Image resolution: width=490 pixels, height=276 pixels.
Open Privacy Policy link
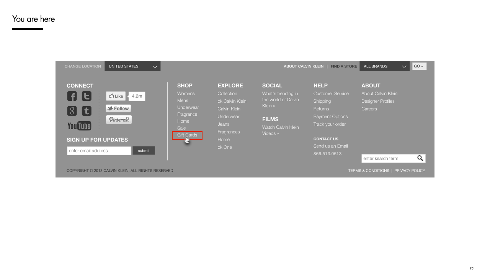coord(410,171)
